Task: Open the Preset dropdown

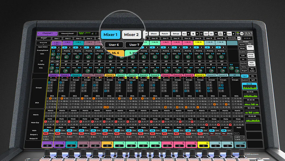Action: pos(44,38)
